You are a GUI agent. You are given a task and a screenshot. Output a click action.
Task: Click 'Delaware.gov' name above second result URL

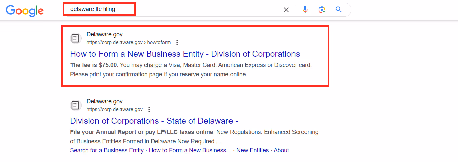pyautogui.click(x=105, y=101)
